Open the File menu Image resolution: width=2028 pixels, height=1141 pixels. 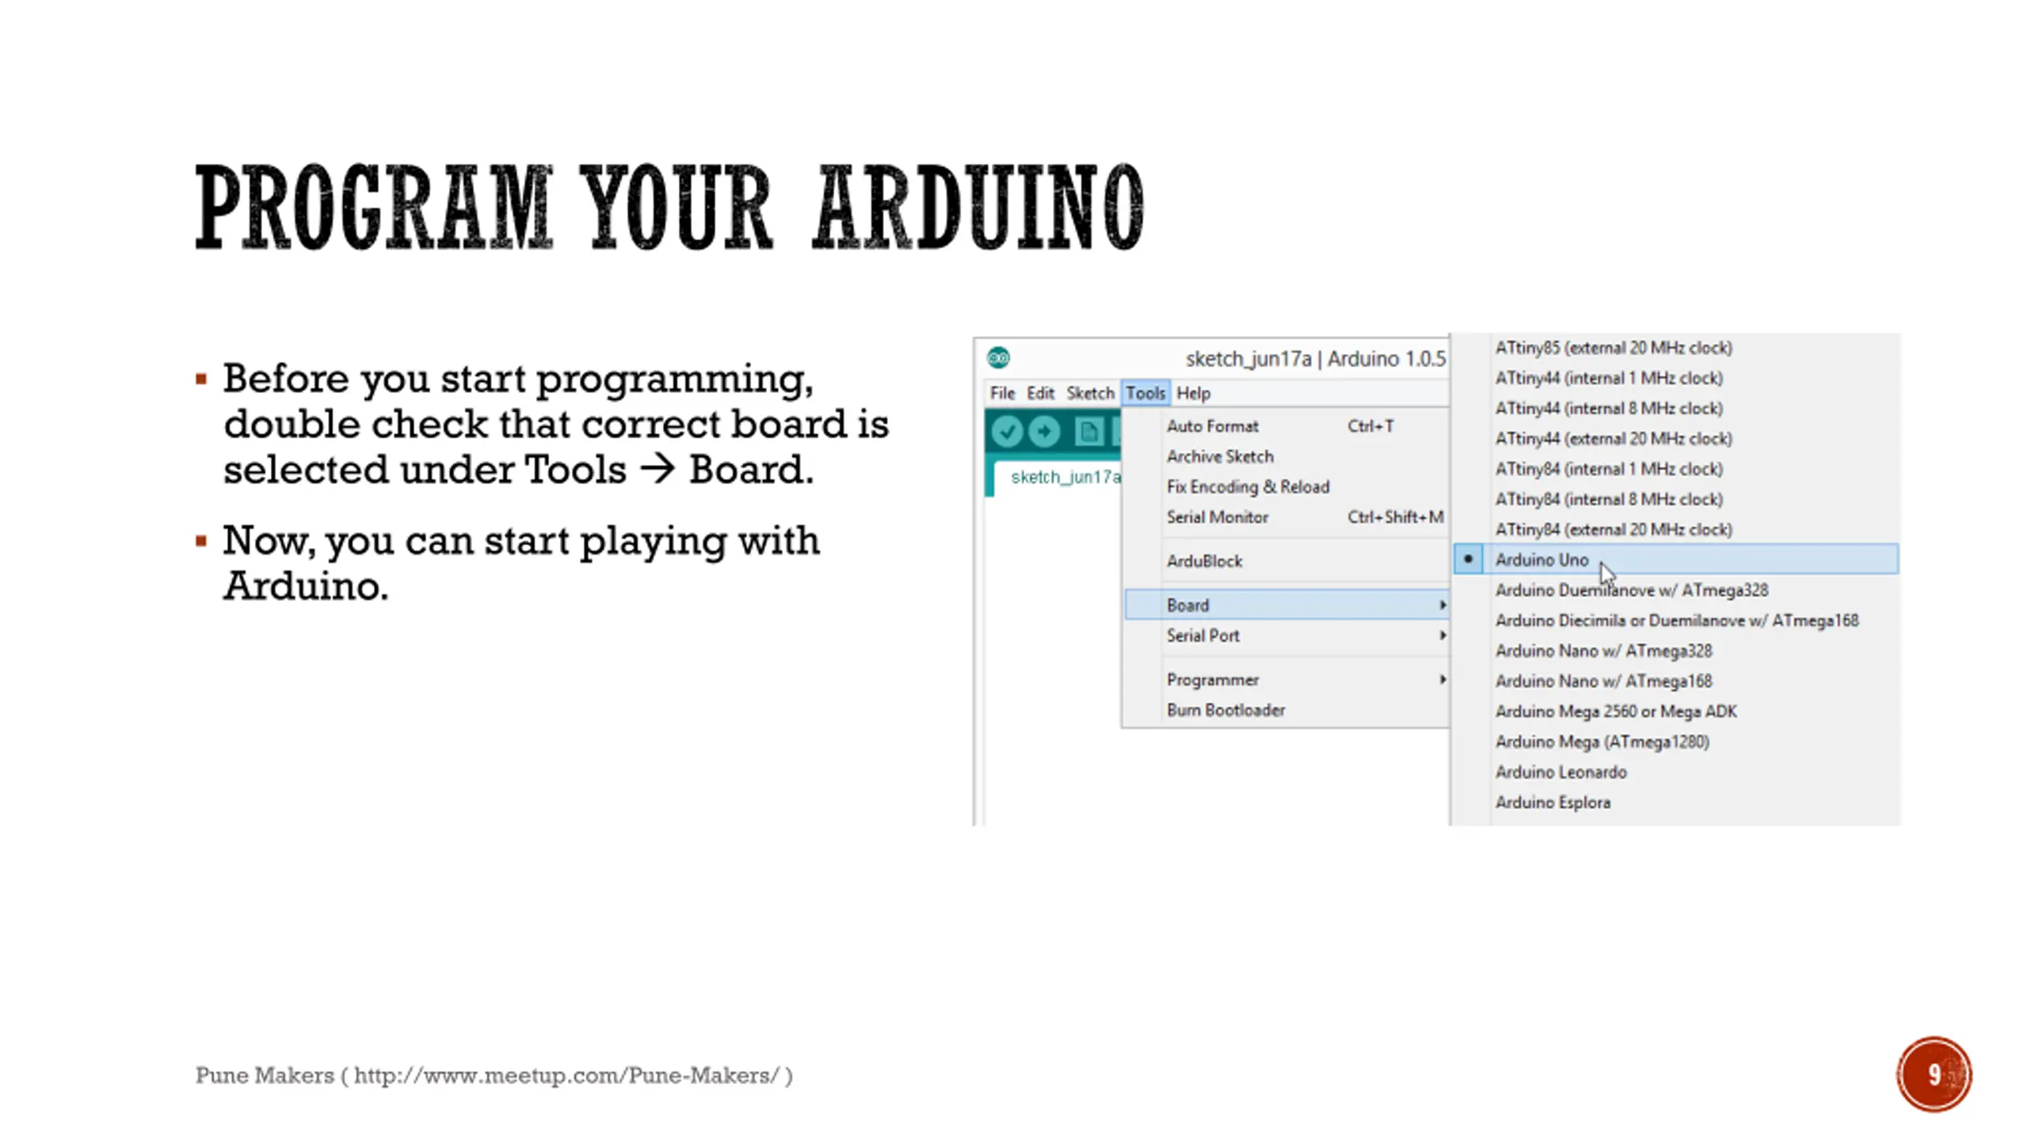[x=1002, y=393]
